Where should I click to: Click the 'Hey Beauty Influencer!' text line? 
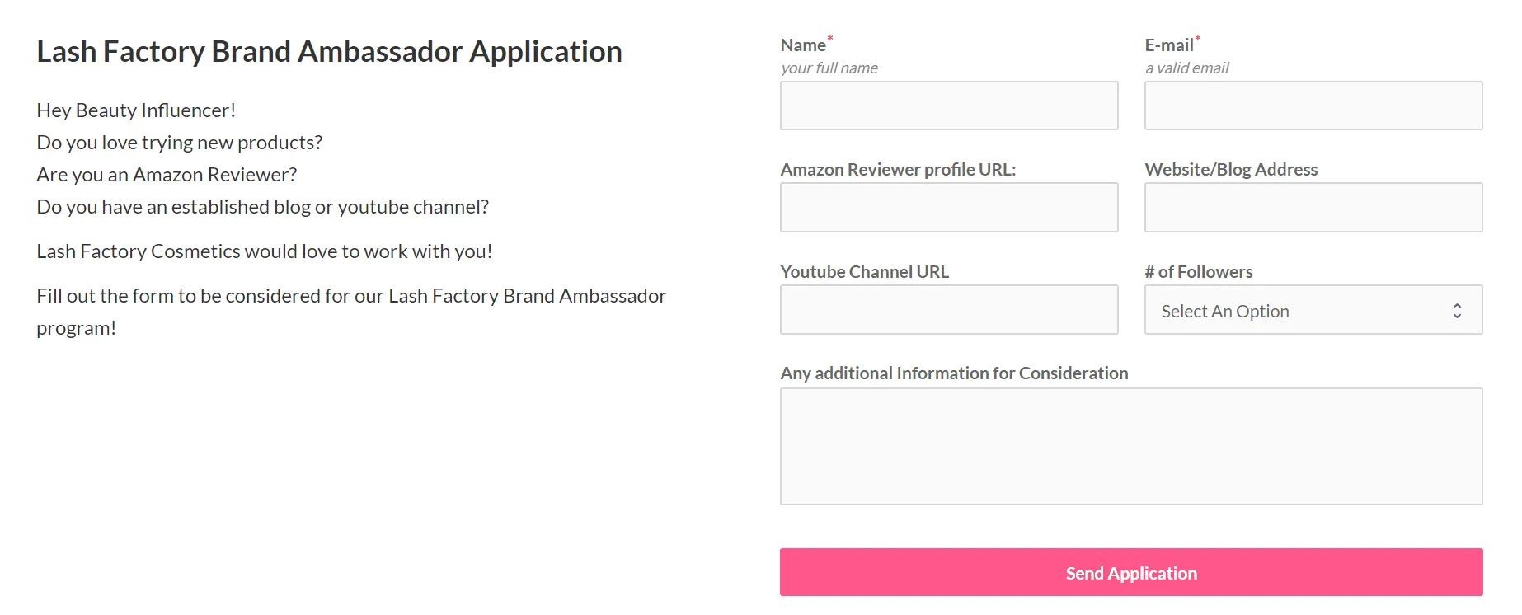tap(136, 110)
